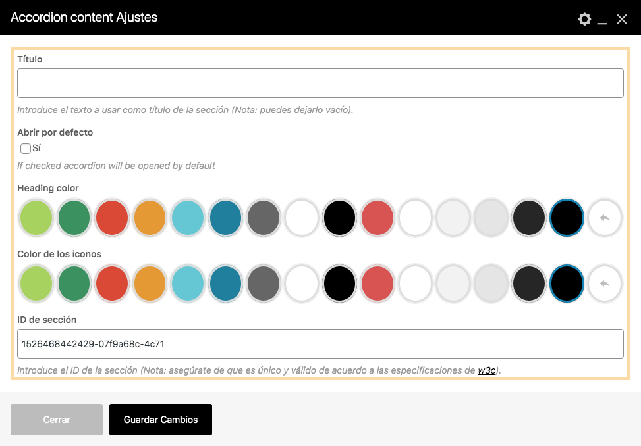641x446 pixels.
Task: Select the teal Heading color
Action: pyautogui.click(x=225, y=218)
